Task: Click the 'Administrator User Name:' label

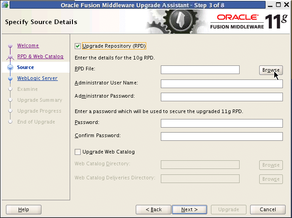Action: (106, 83)
